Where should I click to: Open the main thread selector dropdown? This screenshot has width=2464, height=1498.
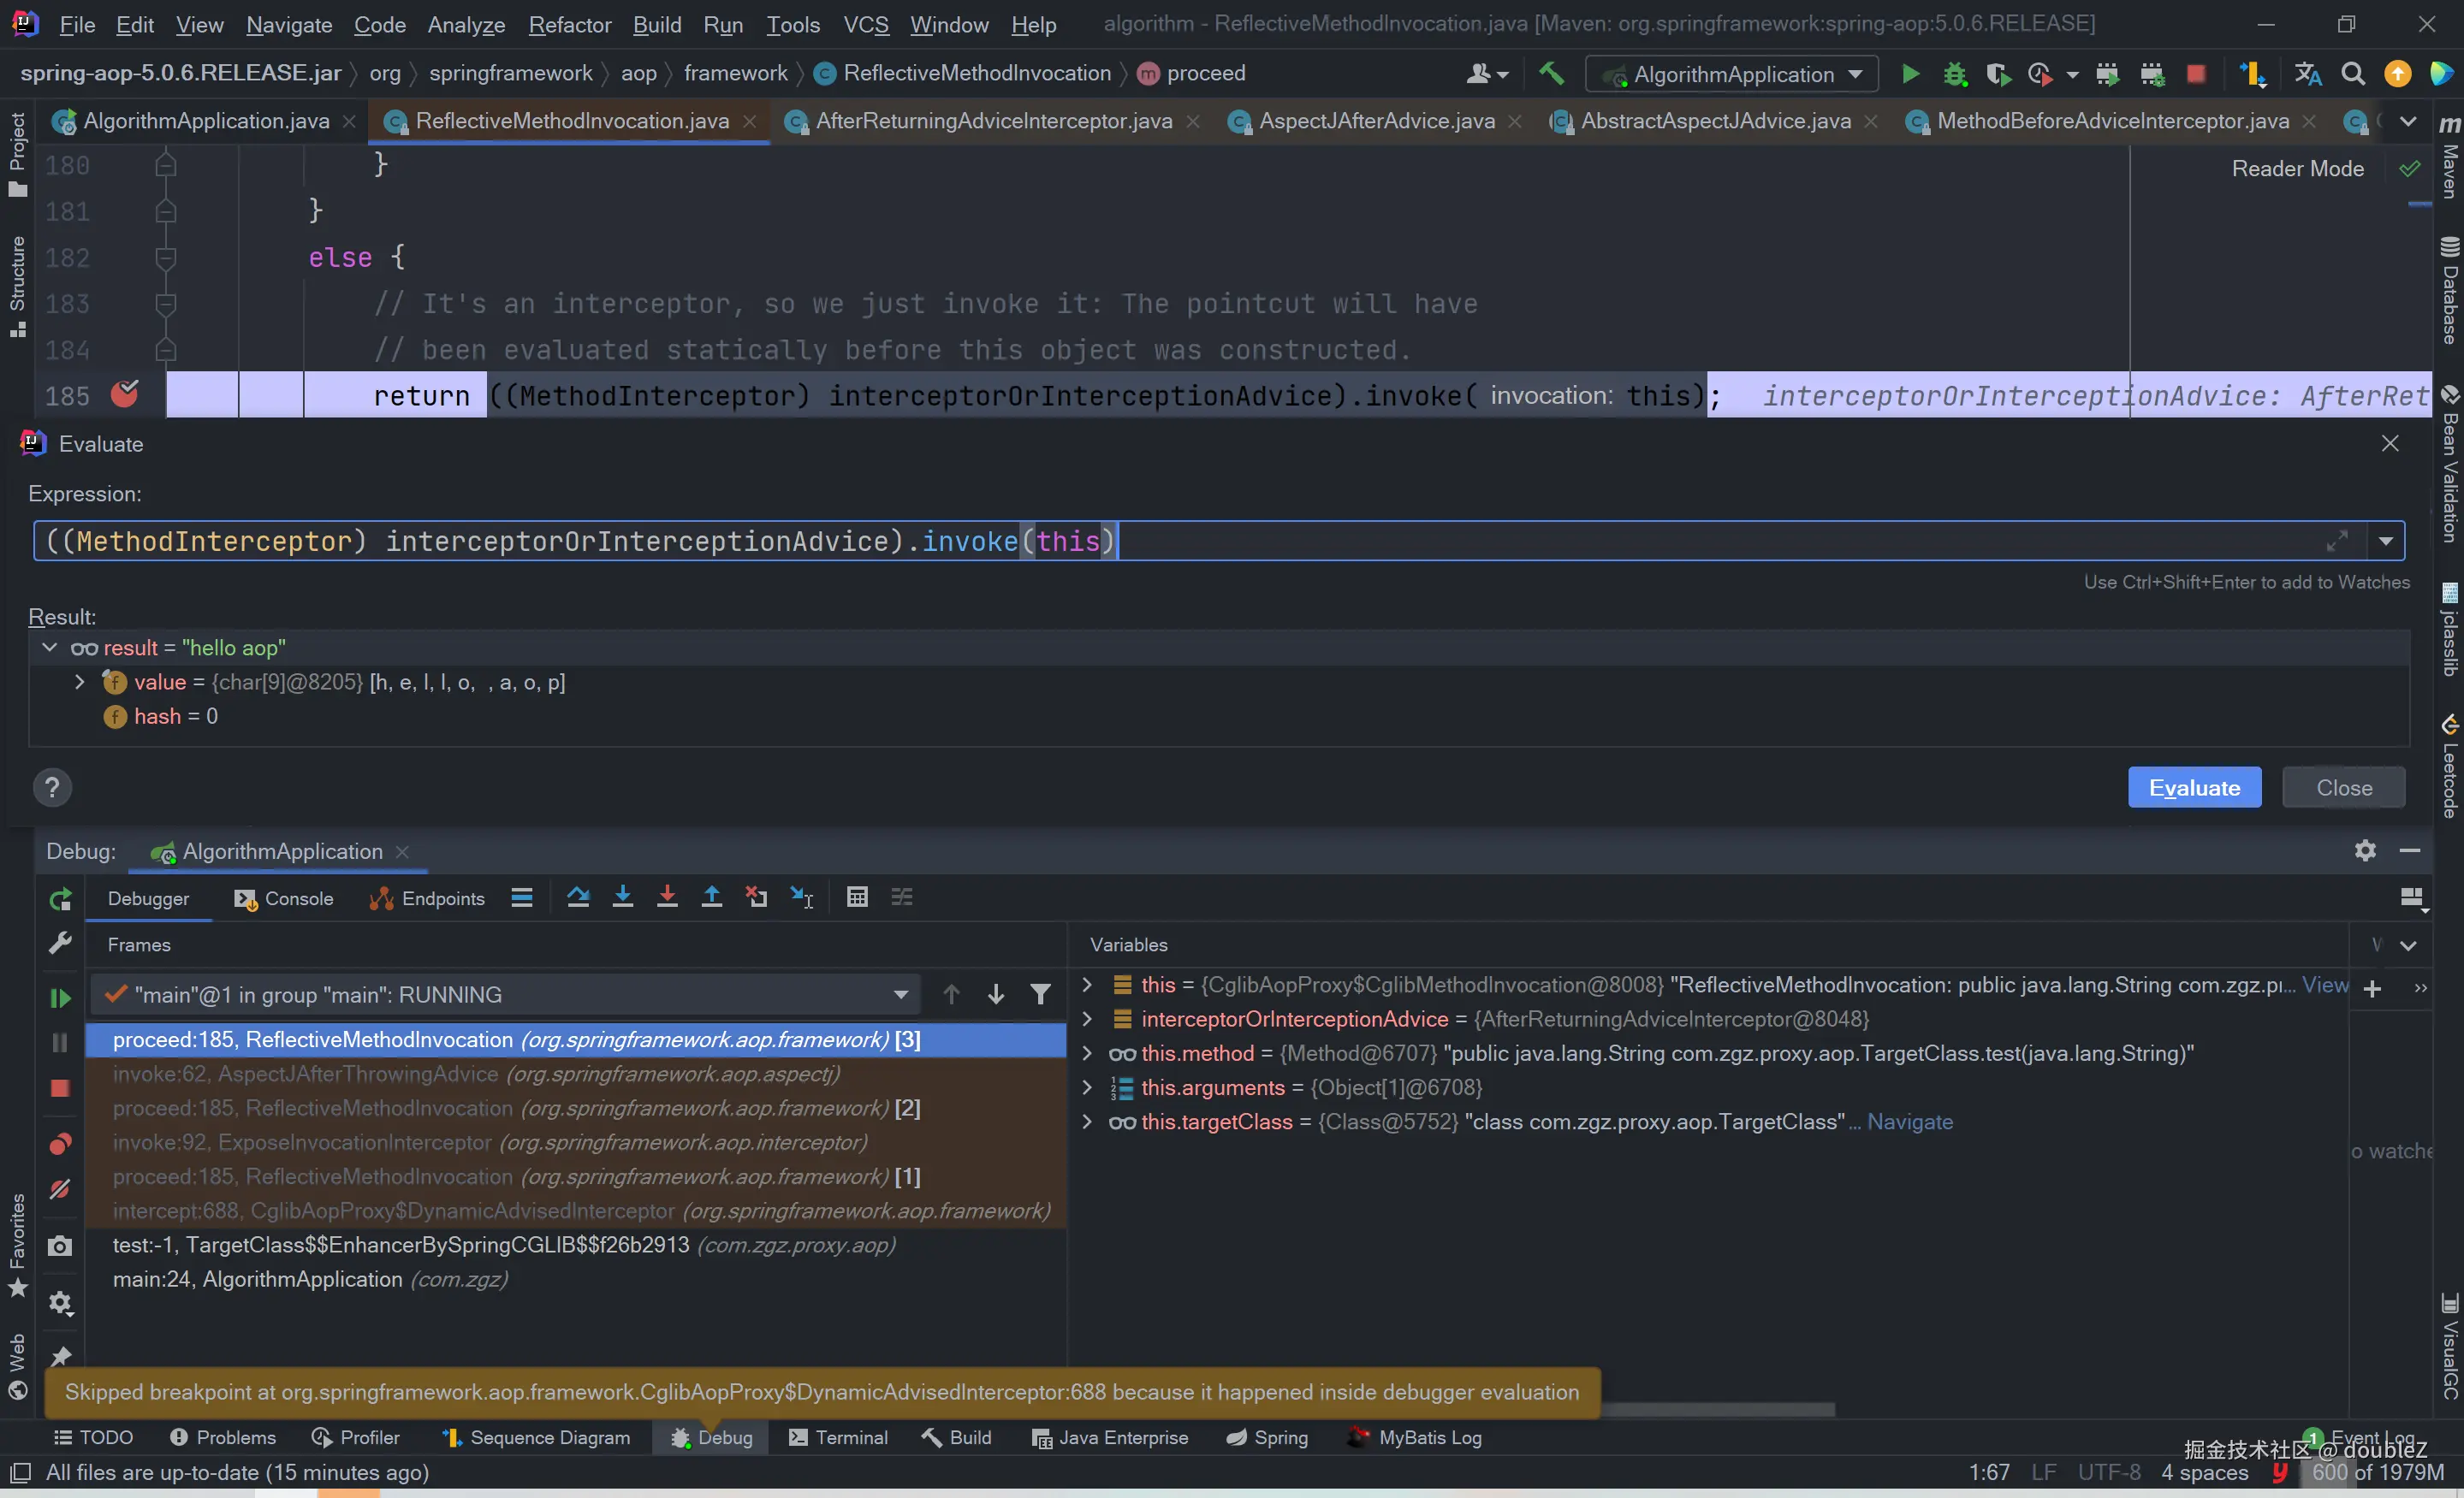[900, 995]
